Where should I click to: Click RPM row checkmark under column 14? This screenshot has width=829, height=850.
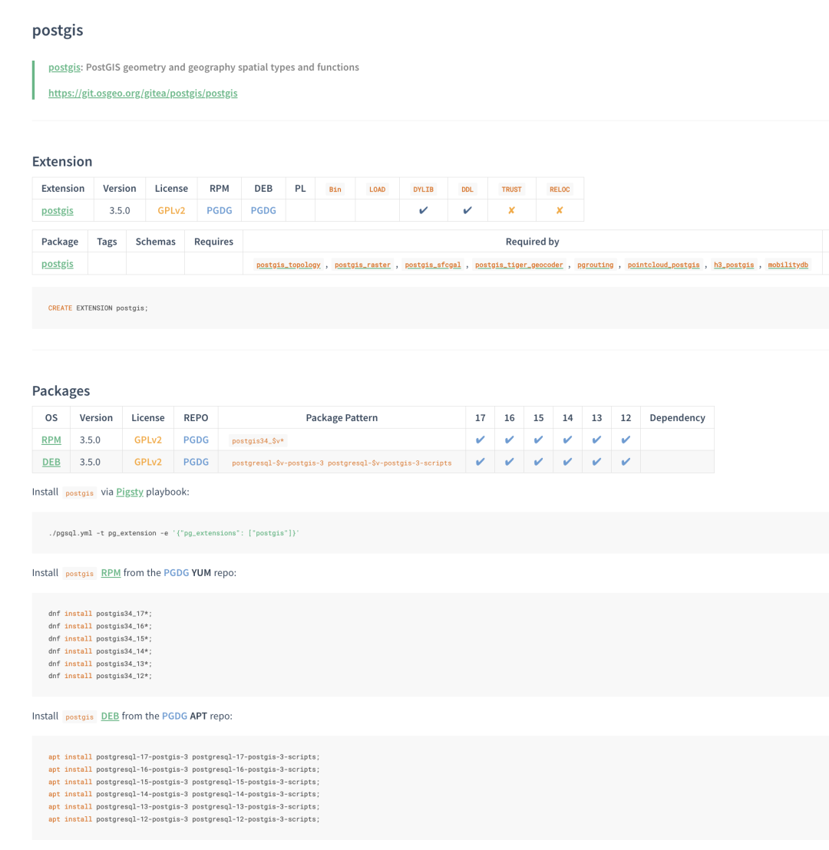click(x=567, y=440)
